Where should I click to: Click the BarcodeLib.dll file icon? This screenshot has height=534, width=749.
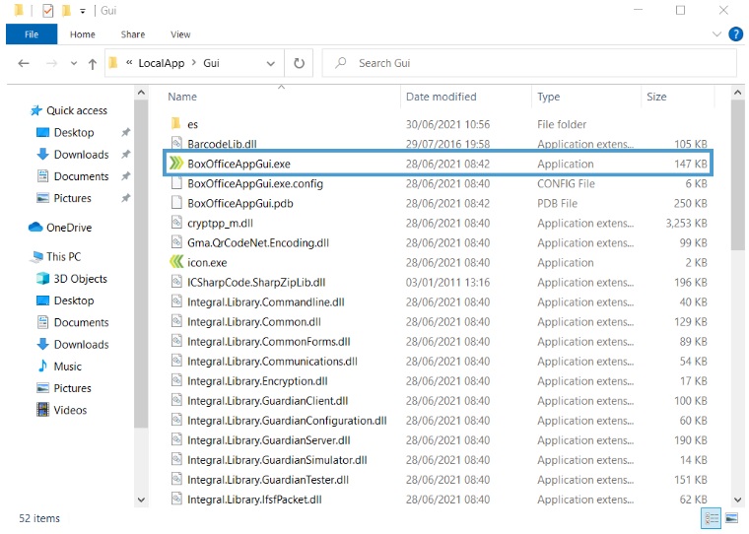click(x=176, y=143)
